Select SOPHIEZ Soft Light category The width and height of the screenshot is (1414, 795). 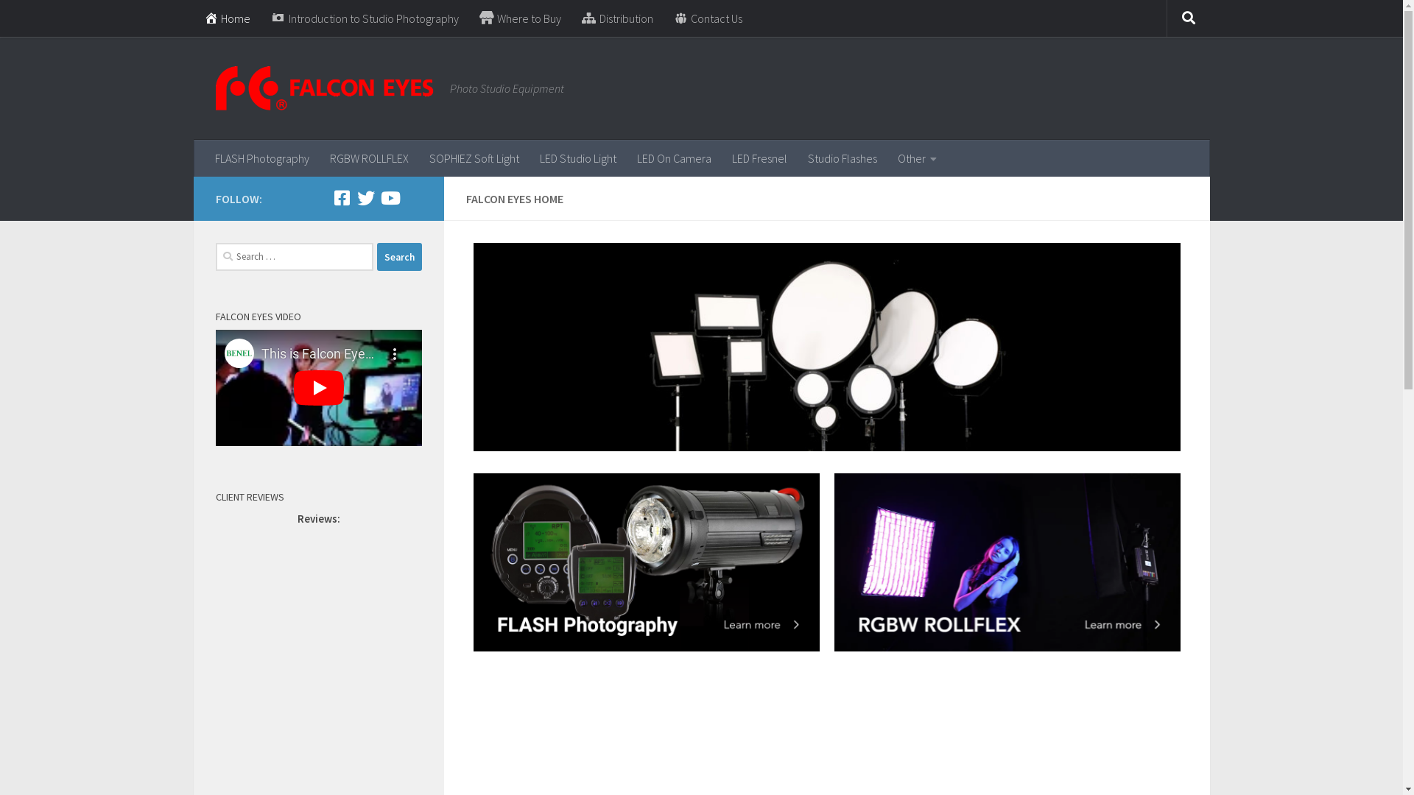pyautogui.click(x=474, y=158)
